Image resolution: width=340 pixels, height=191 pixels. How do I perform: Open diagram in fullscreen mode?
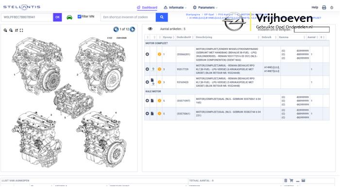coord(21,30)
